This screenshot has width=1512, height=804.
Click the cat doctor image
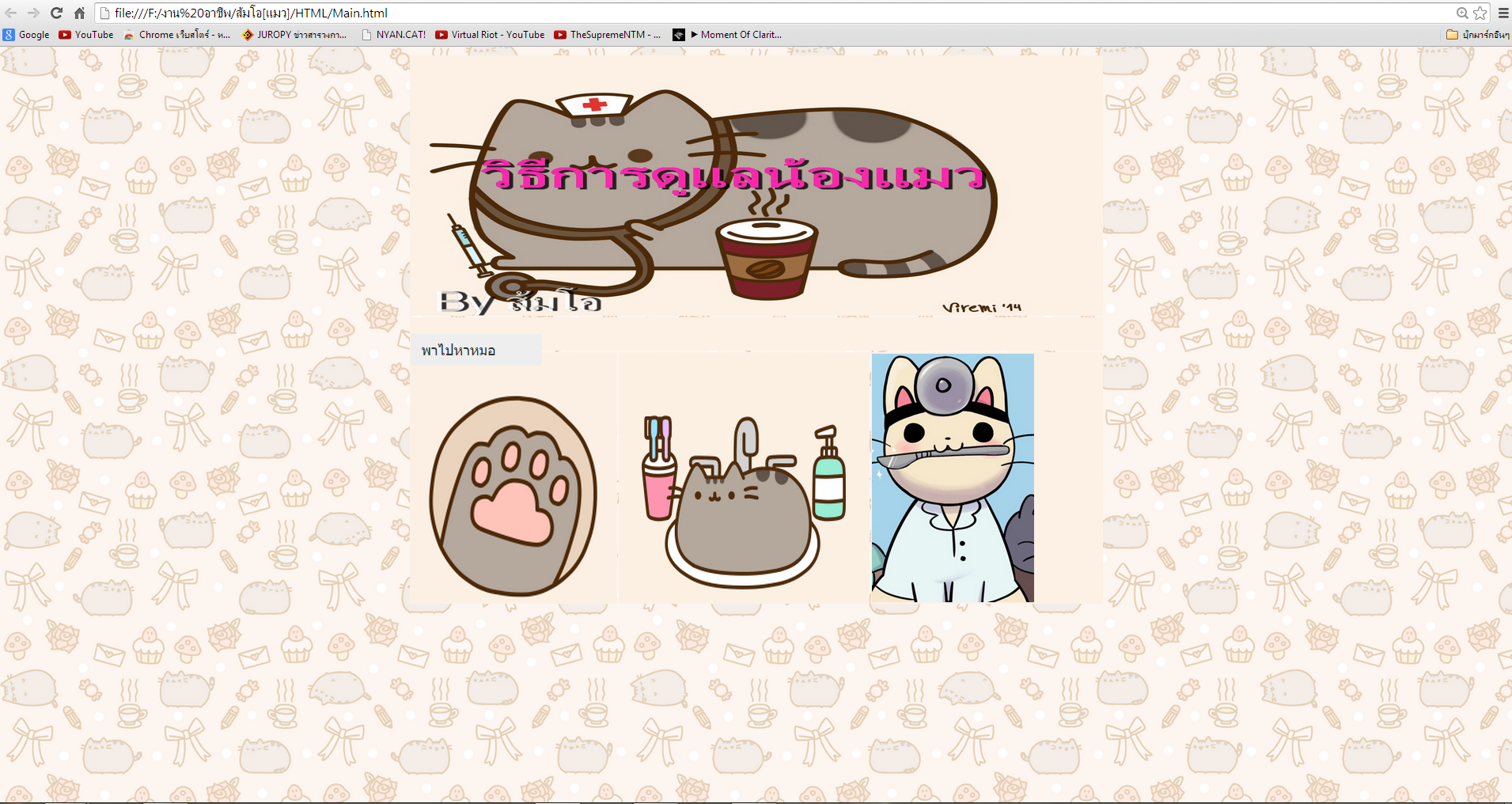point(953,478)
